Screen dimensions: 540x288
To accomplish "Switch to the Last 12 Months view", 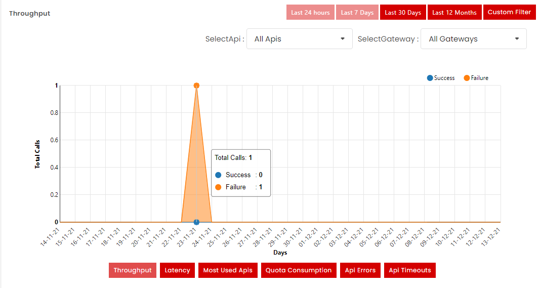I will (454, 13).
